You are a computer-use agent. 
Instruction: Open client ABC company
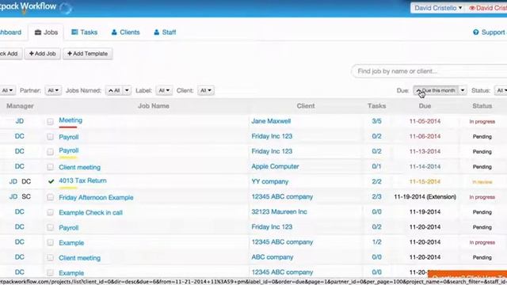[273, 257]
